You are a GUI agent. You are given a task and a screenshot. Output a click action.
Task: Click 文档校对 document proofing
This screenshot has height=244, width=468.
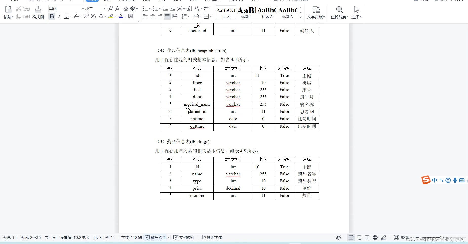coord(184,237)
